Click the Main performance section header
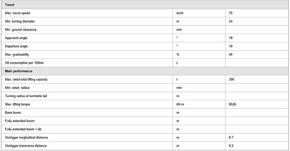Viewport: 290px width, 151px height. click(x=19, y=71)
